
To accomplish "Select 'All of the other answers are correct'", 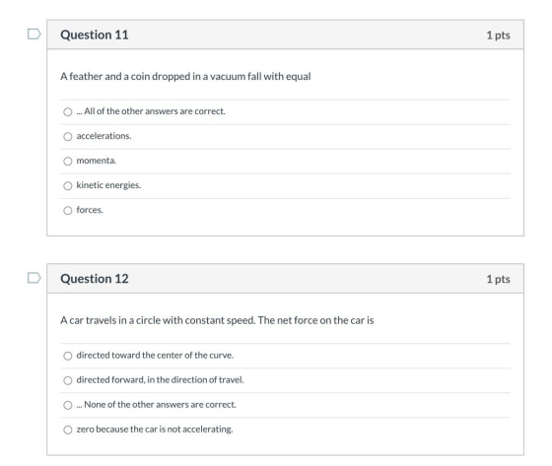I will tap(68, 112).
